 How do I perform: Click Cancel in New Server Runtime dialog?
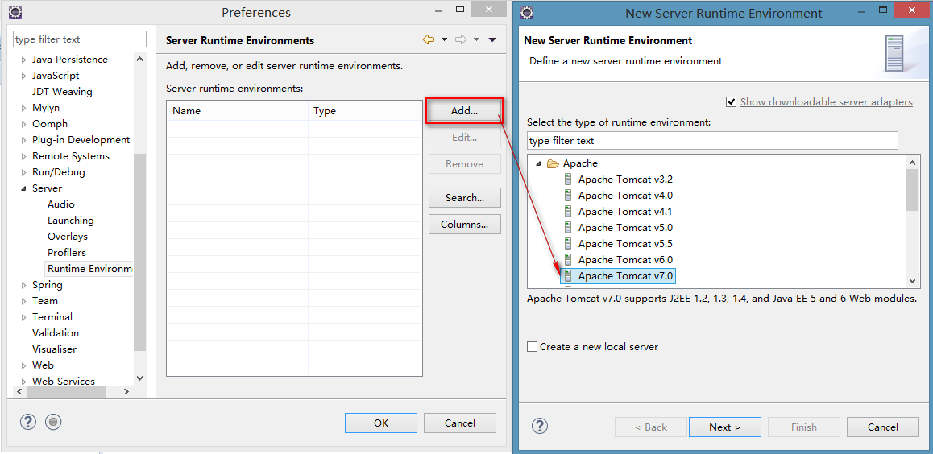click(x=883, y=427)
